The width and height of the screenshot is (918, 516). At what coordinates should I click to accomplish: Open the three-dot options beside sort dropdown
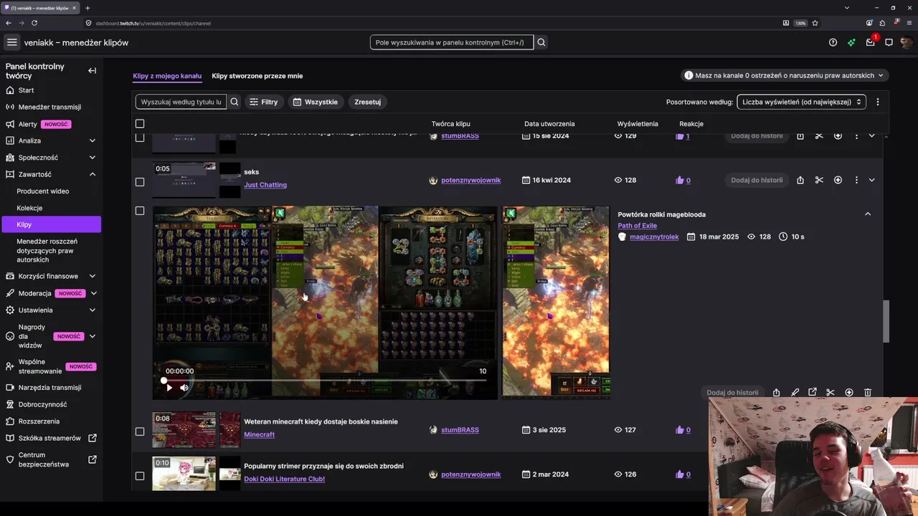(x=877, y=102)
